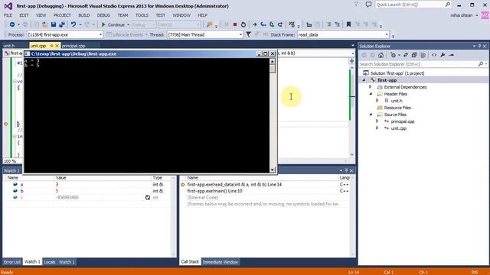Click Solution Explorer Collapse All icon
Screen dimensions: 490x275
tap(414, 55)
